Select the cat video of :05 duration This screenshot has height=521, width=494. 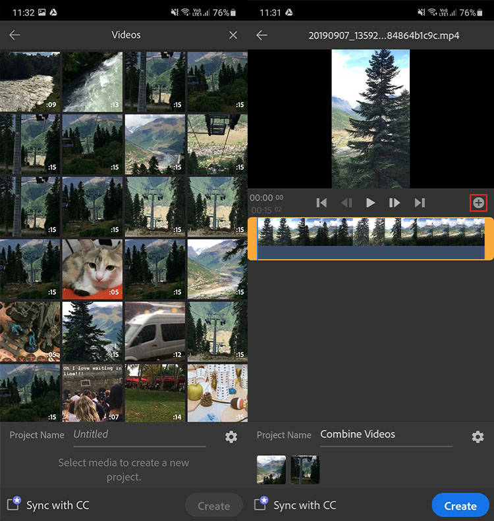click(92, 269)
